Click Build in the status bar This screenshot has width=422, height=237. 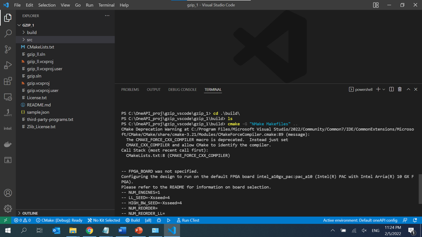(133, 220)
